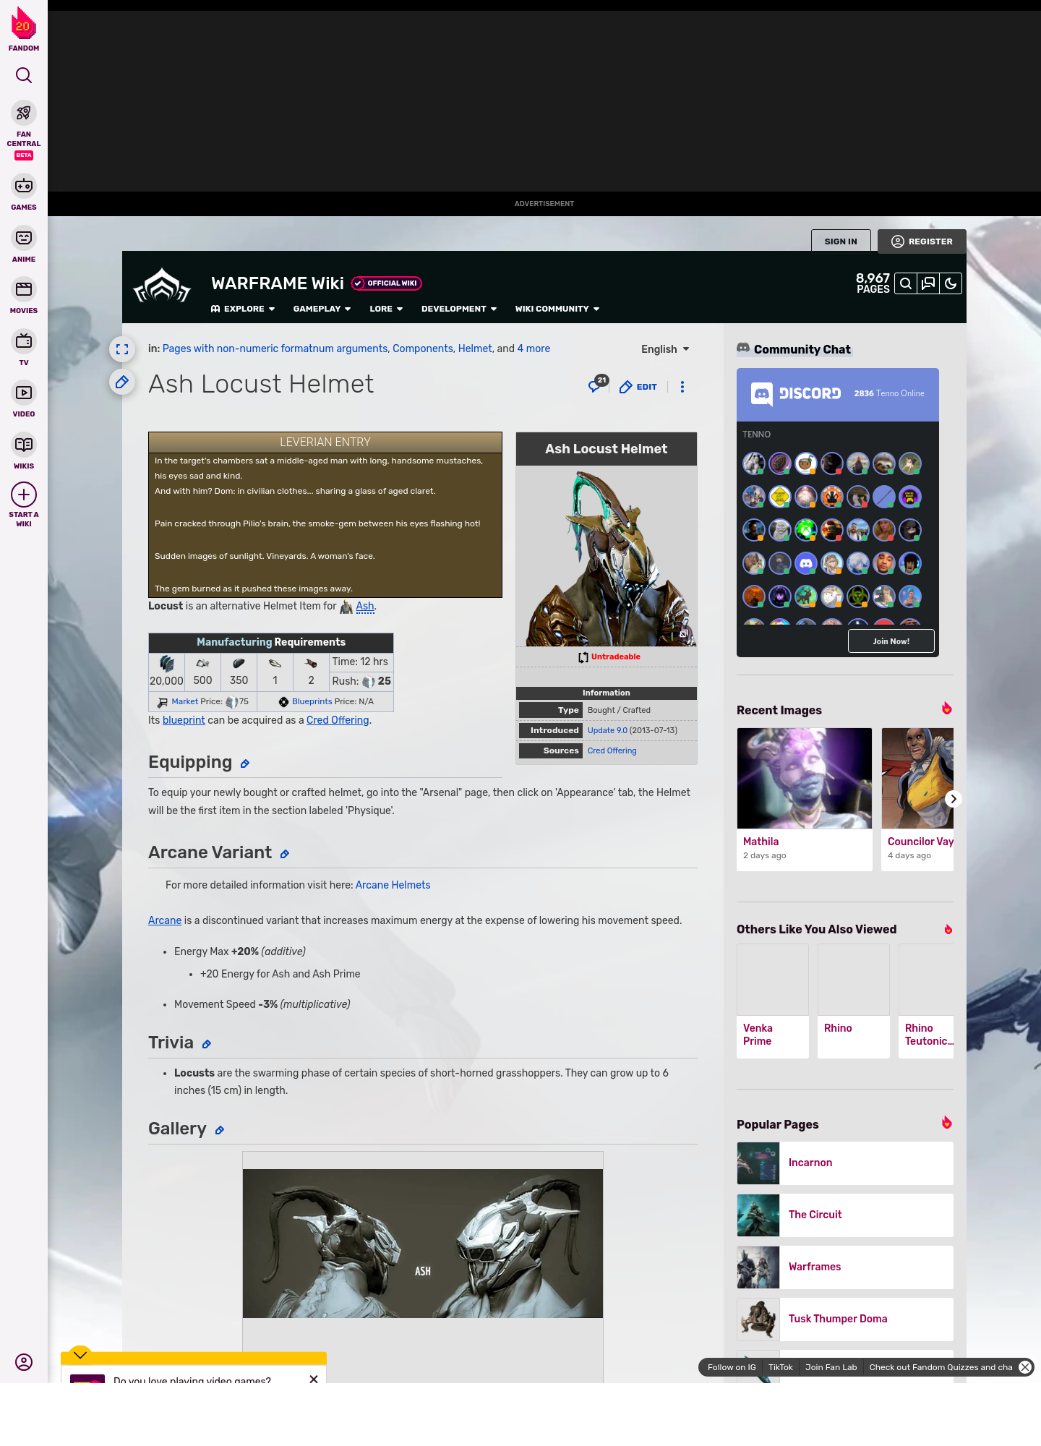Image resolution: width=1041 pixels, height=1446 pixels.
Task: Open the Market Price link
Action: coord(184,701)
